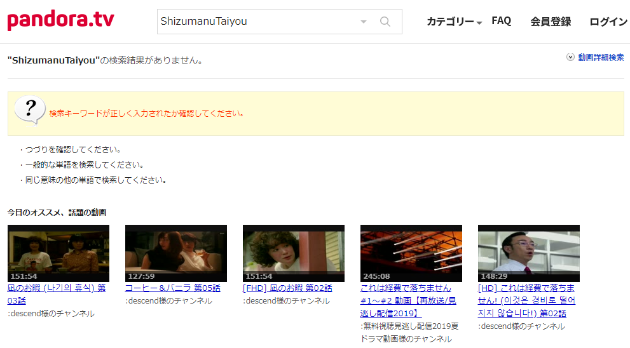Click the question mark speech bubble icon
630x348 pixels.
coord(30,110)
